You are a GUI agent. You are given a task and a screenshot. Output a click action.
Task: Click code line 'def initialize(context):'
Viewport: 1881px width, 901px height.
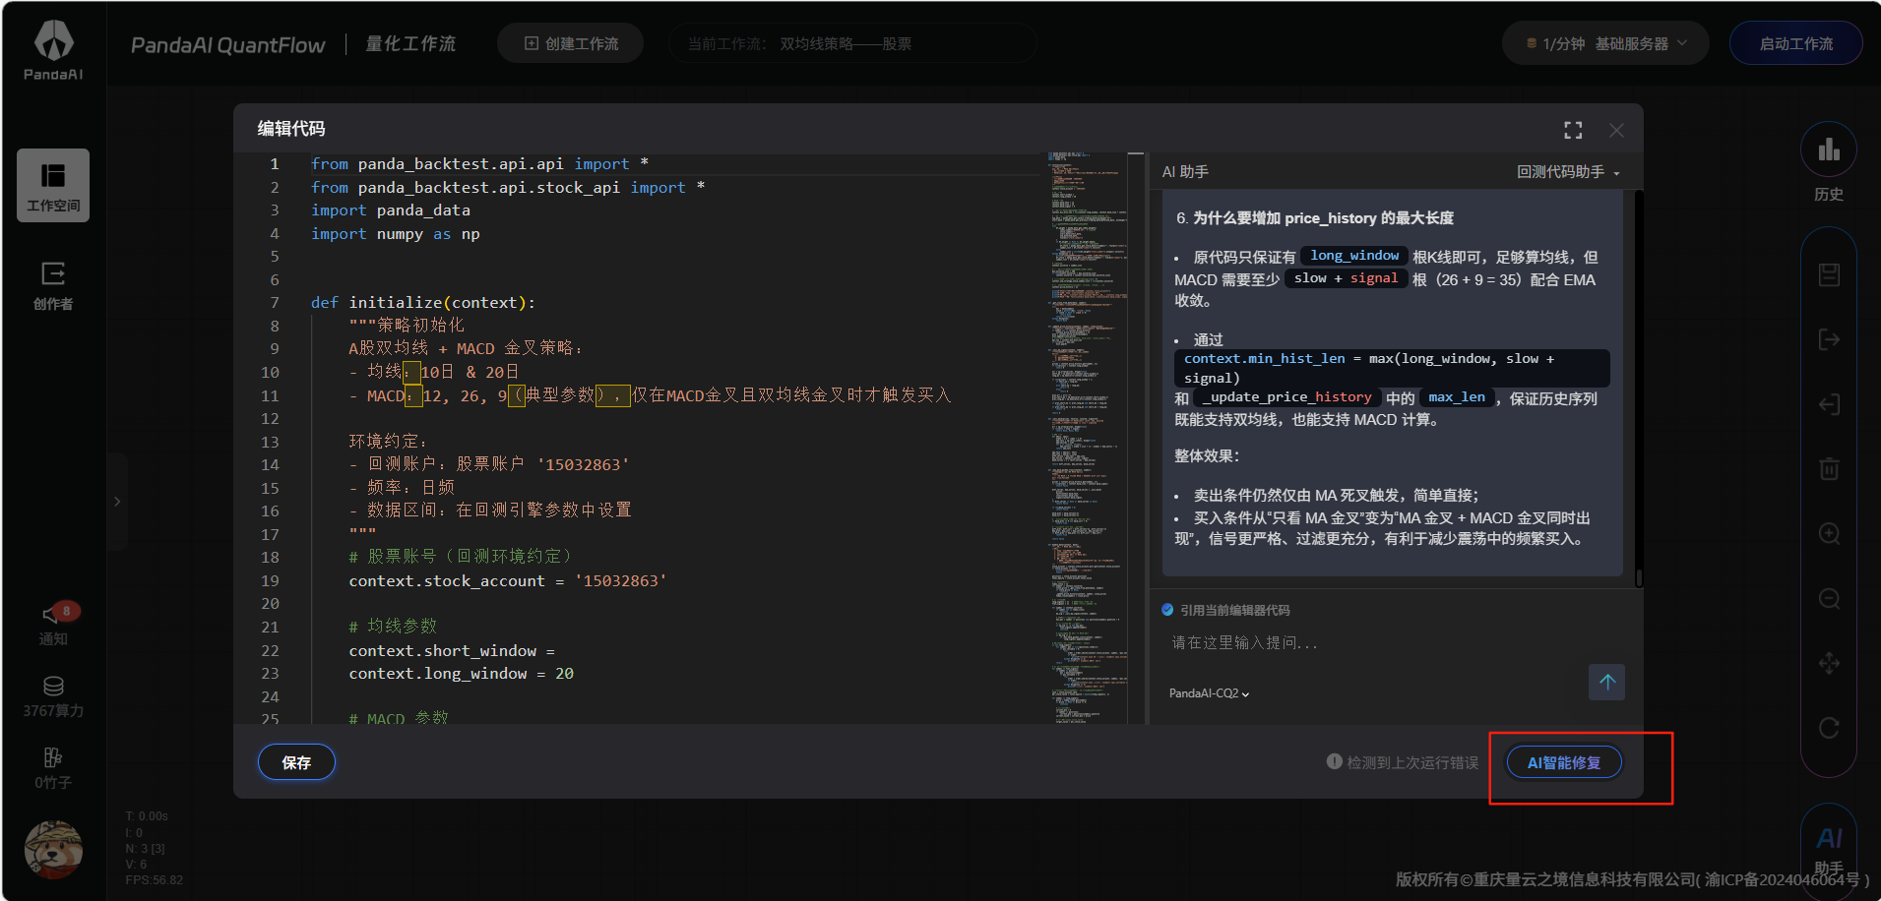[x=423, y=303]
